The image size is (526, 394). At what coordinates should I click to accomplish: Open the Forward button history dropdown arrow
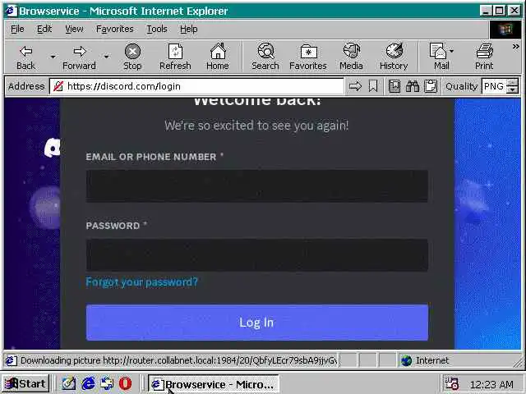tap(106, 57)
